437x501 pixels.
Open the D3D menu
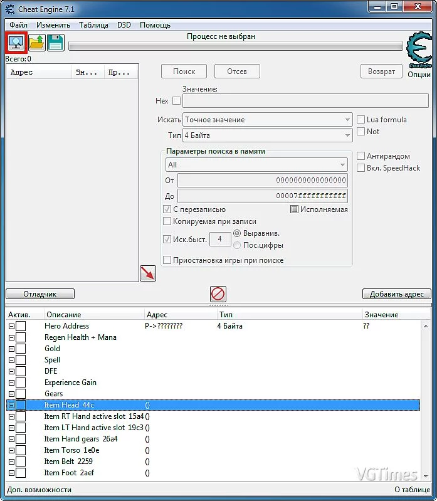124,25
